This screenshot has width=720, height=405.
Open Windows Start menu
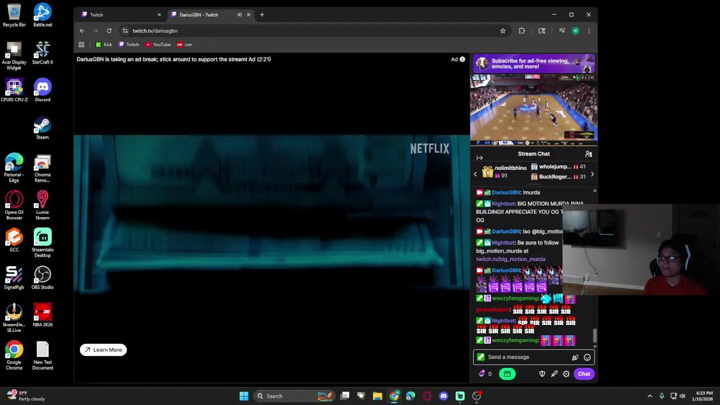244,396
